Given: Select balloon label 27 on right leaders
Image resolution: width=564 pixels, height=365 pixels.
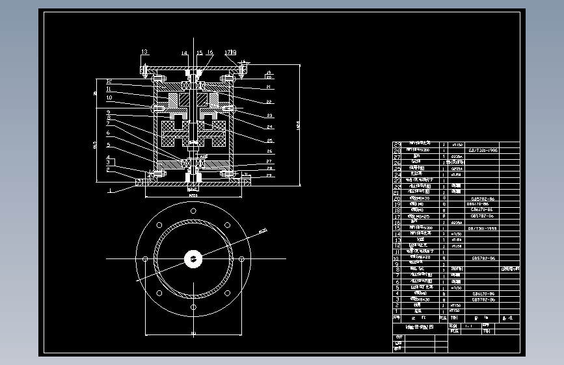Looking at the screenshot, I should (269, 161).
